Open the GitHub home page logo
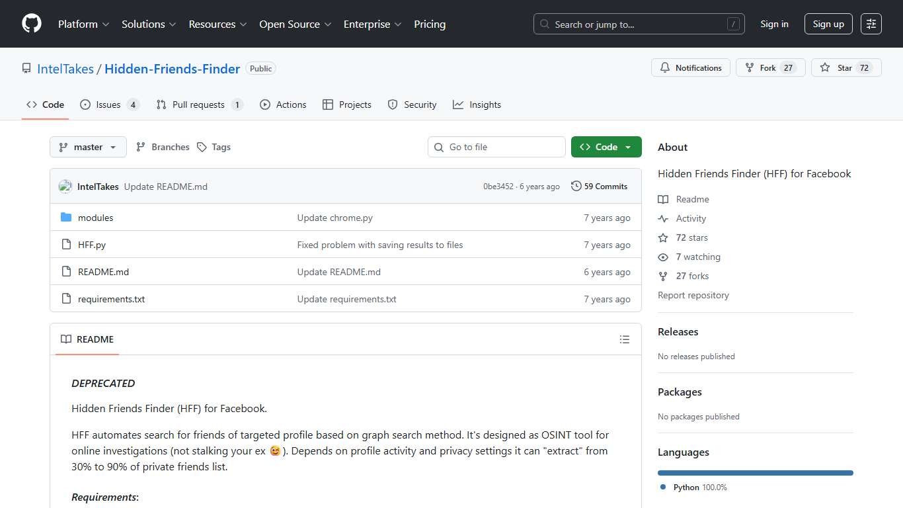Image resolution: width=903 pixels, height=508 pixels. [31, 24]
